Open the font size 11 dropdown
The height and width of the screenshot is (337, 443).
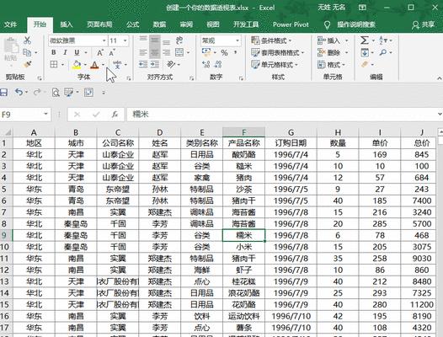click(125, 40)
